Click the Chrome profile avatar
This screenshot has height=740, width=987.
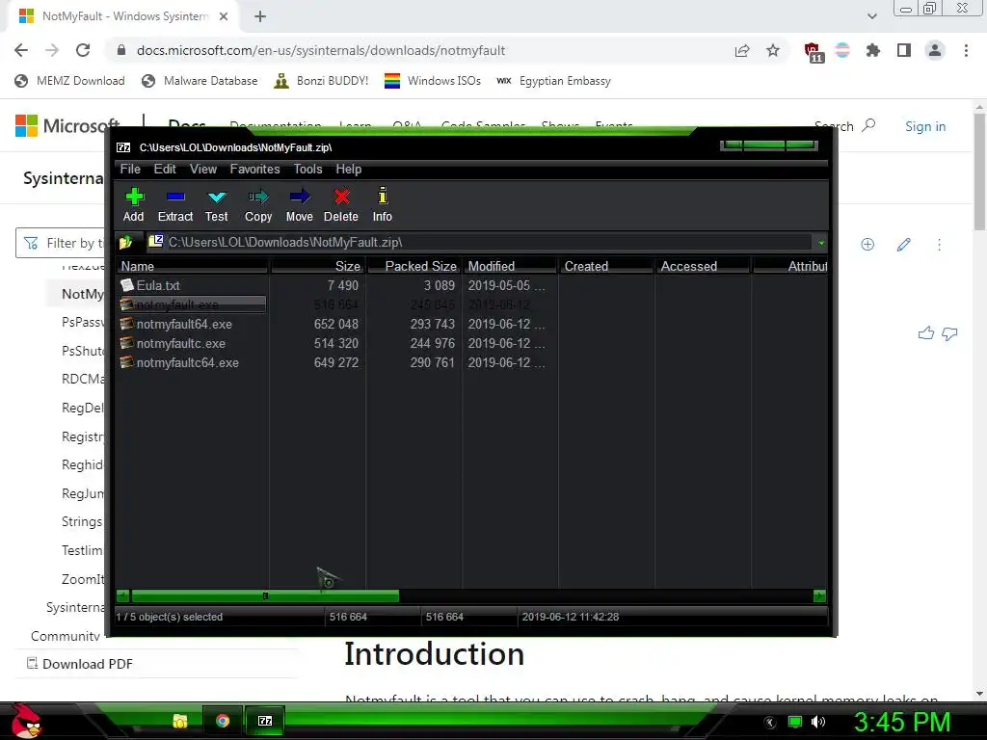coord(935,50)
